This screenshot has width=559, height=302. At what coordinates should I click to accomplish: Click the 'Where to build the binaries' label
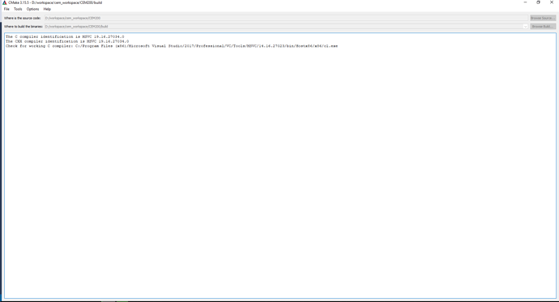click(23, 27)
